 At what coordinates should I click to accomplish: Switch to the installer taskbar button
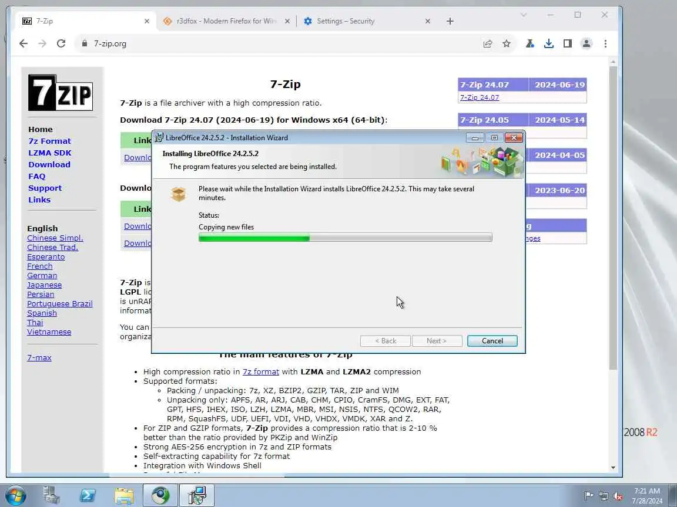(x=197, y=495)
